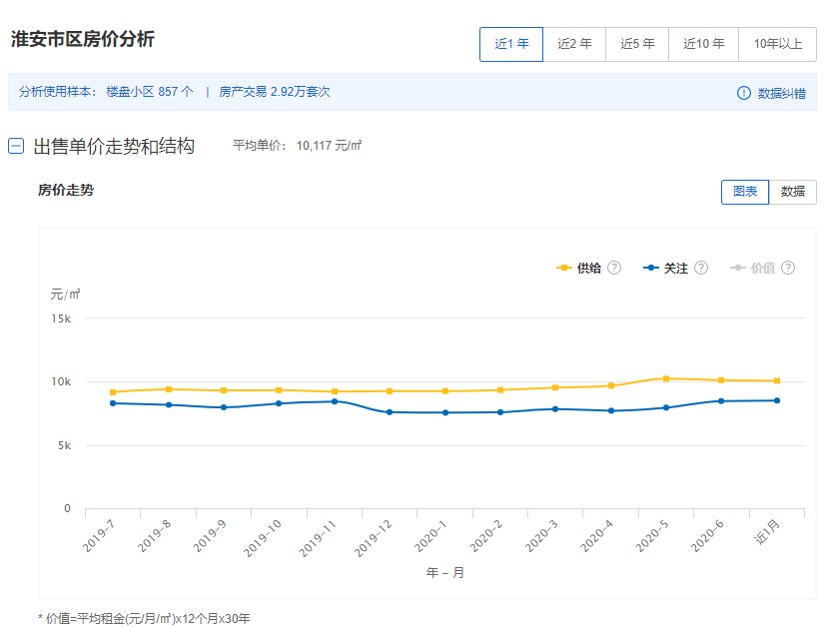Toggle the 供给 legend series
833x628 pixels.
click(x=579, y=268)
